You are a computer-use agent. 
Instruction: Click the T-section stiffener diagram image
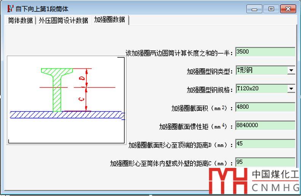coord(66,100)
